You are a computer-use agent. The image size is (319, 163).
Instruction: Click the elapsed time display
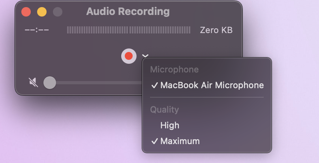click(37, 30)
